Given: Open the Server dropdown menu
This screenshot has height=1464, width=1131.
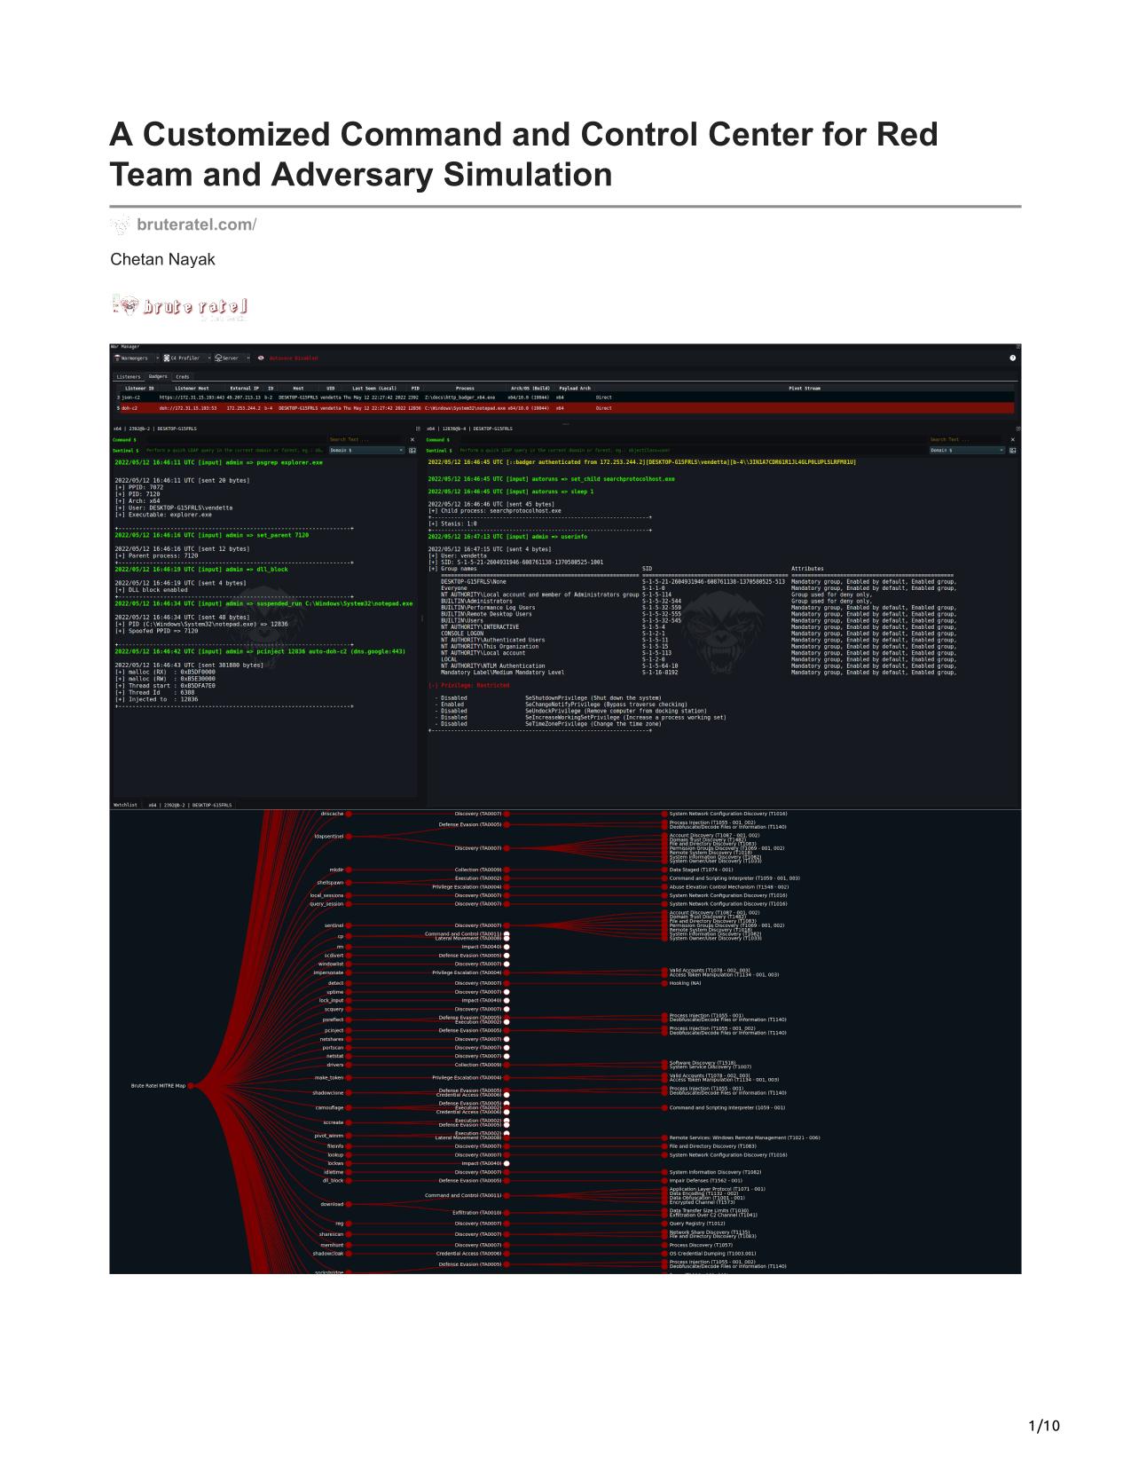Looking at the screenshot, I should [x=232, y=358].
